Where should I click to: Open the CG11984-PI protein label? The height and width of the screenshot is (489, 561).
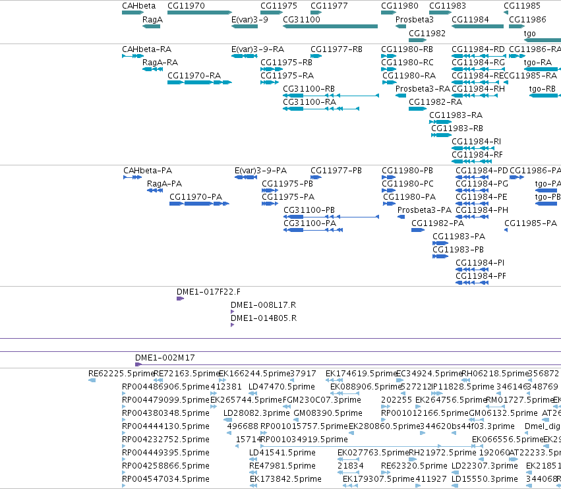(480, 262)
